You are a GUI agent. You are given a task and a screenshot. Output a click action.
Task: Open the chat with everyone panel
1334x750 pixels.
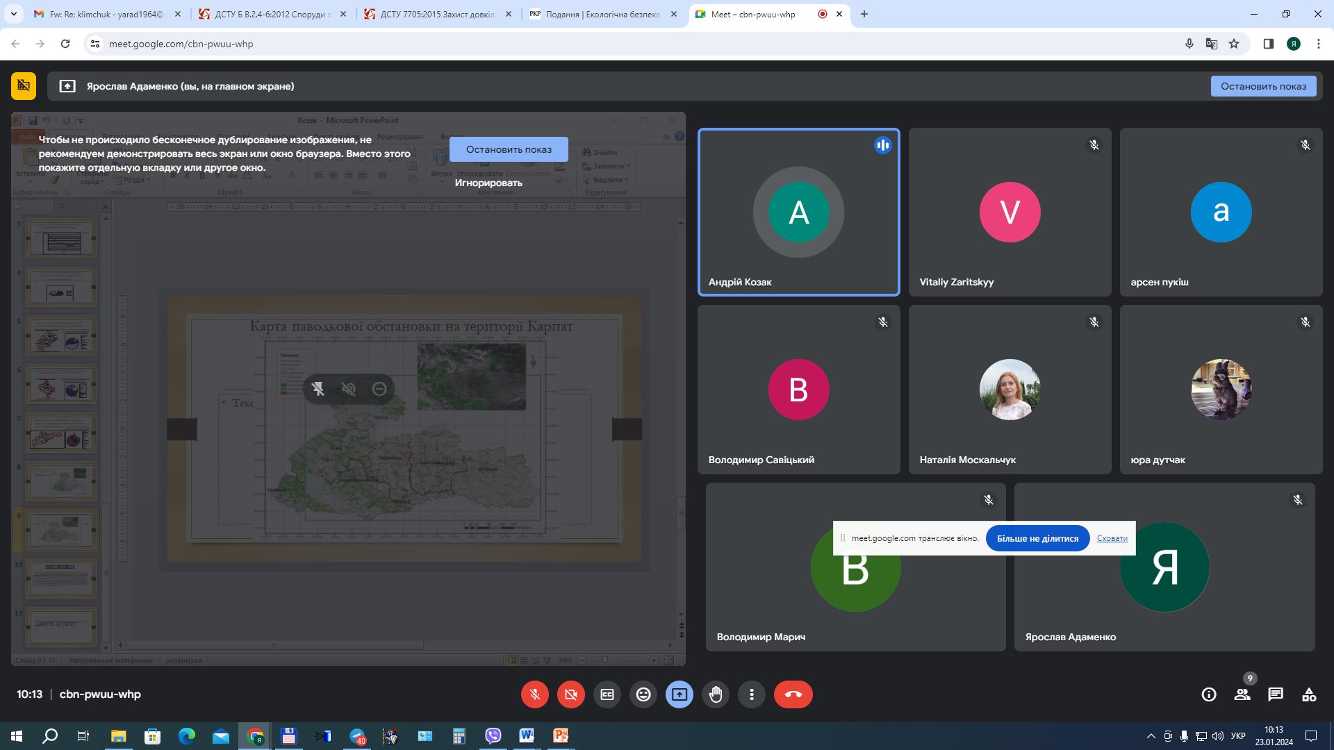pos(1276,694)
